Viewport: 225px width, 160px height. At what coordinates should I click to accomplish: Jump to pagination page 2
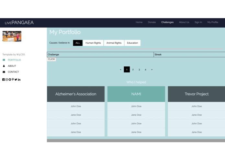tap(133, 69)
